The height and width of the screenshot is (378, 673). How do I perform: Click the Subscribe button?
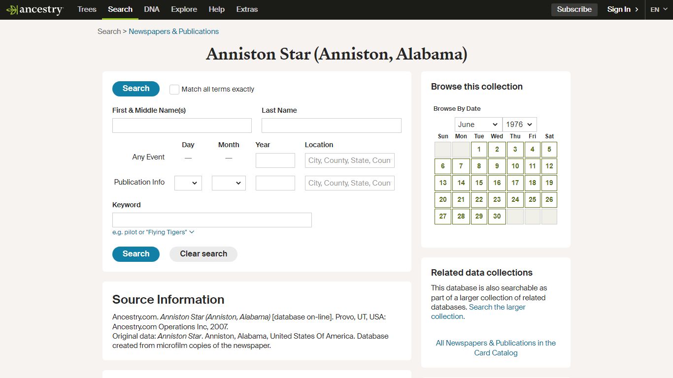[x=574, y=9]
